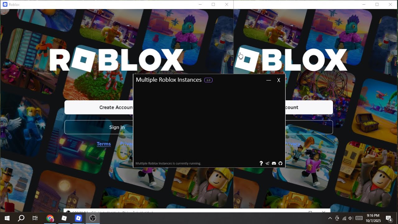Open the Telegram paper plane icon
398x224 pixels.
(x=267, y=163)
